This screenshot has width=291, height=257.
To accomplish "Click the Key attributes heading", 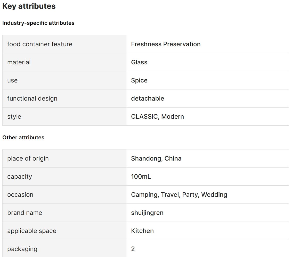I will pos(29,6).
